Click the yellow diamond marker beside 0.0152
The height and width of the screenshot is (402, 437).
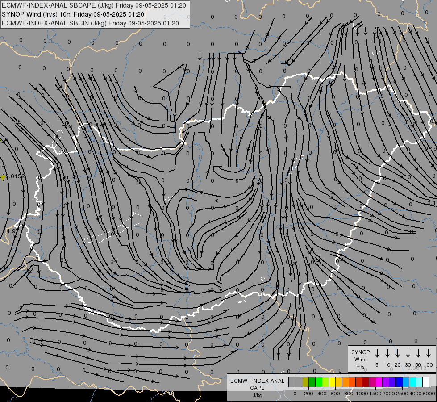coord(3,177)
